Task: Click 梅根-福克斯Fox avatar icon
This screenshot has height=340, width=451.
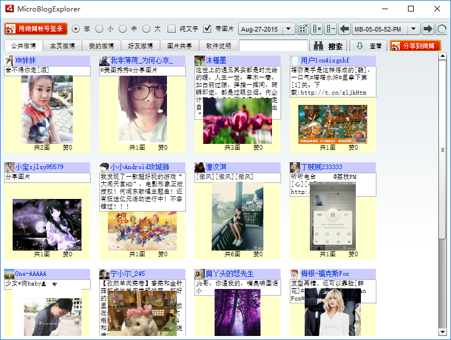Action: coord(295,274)
